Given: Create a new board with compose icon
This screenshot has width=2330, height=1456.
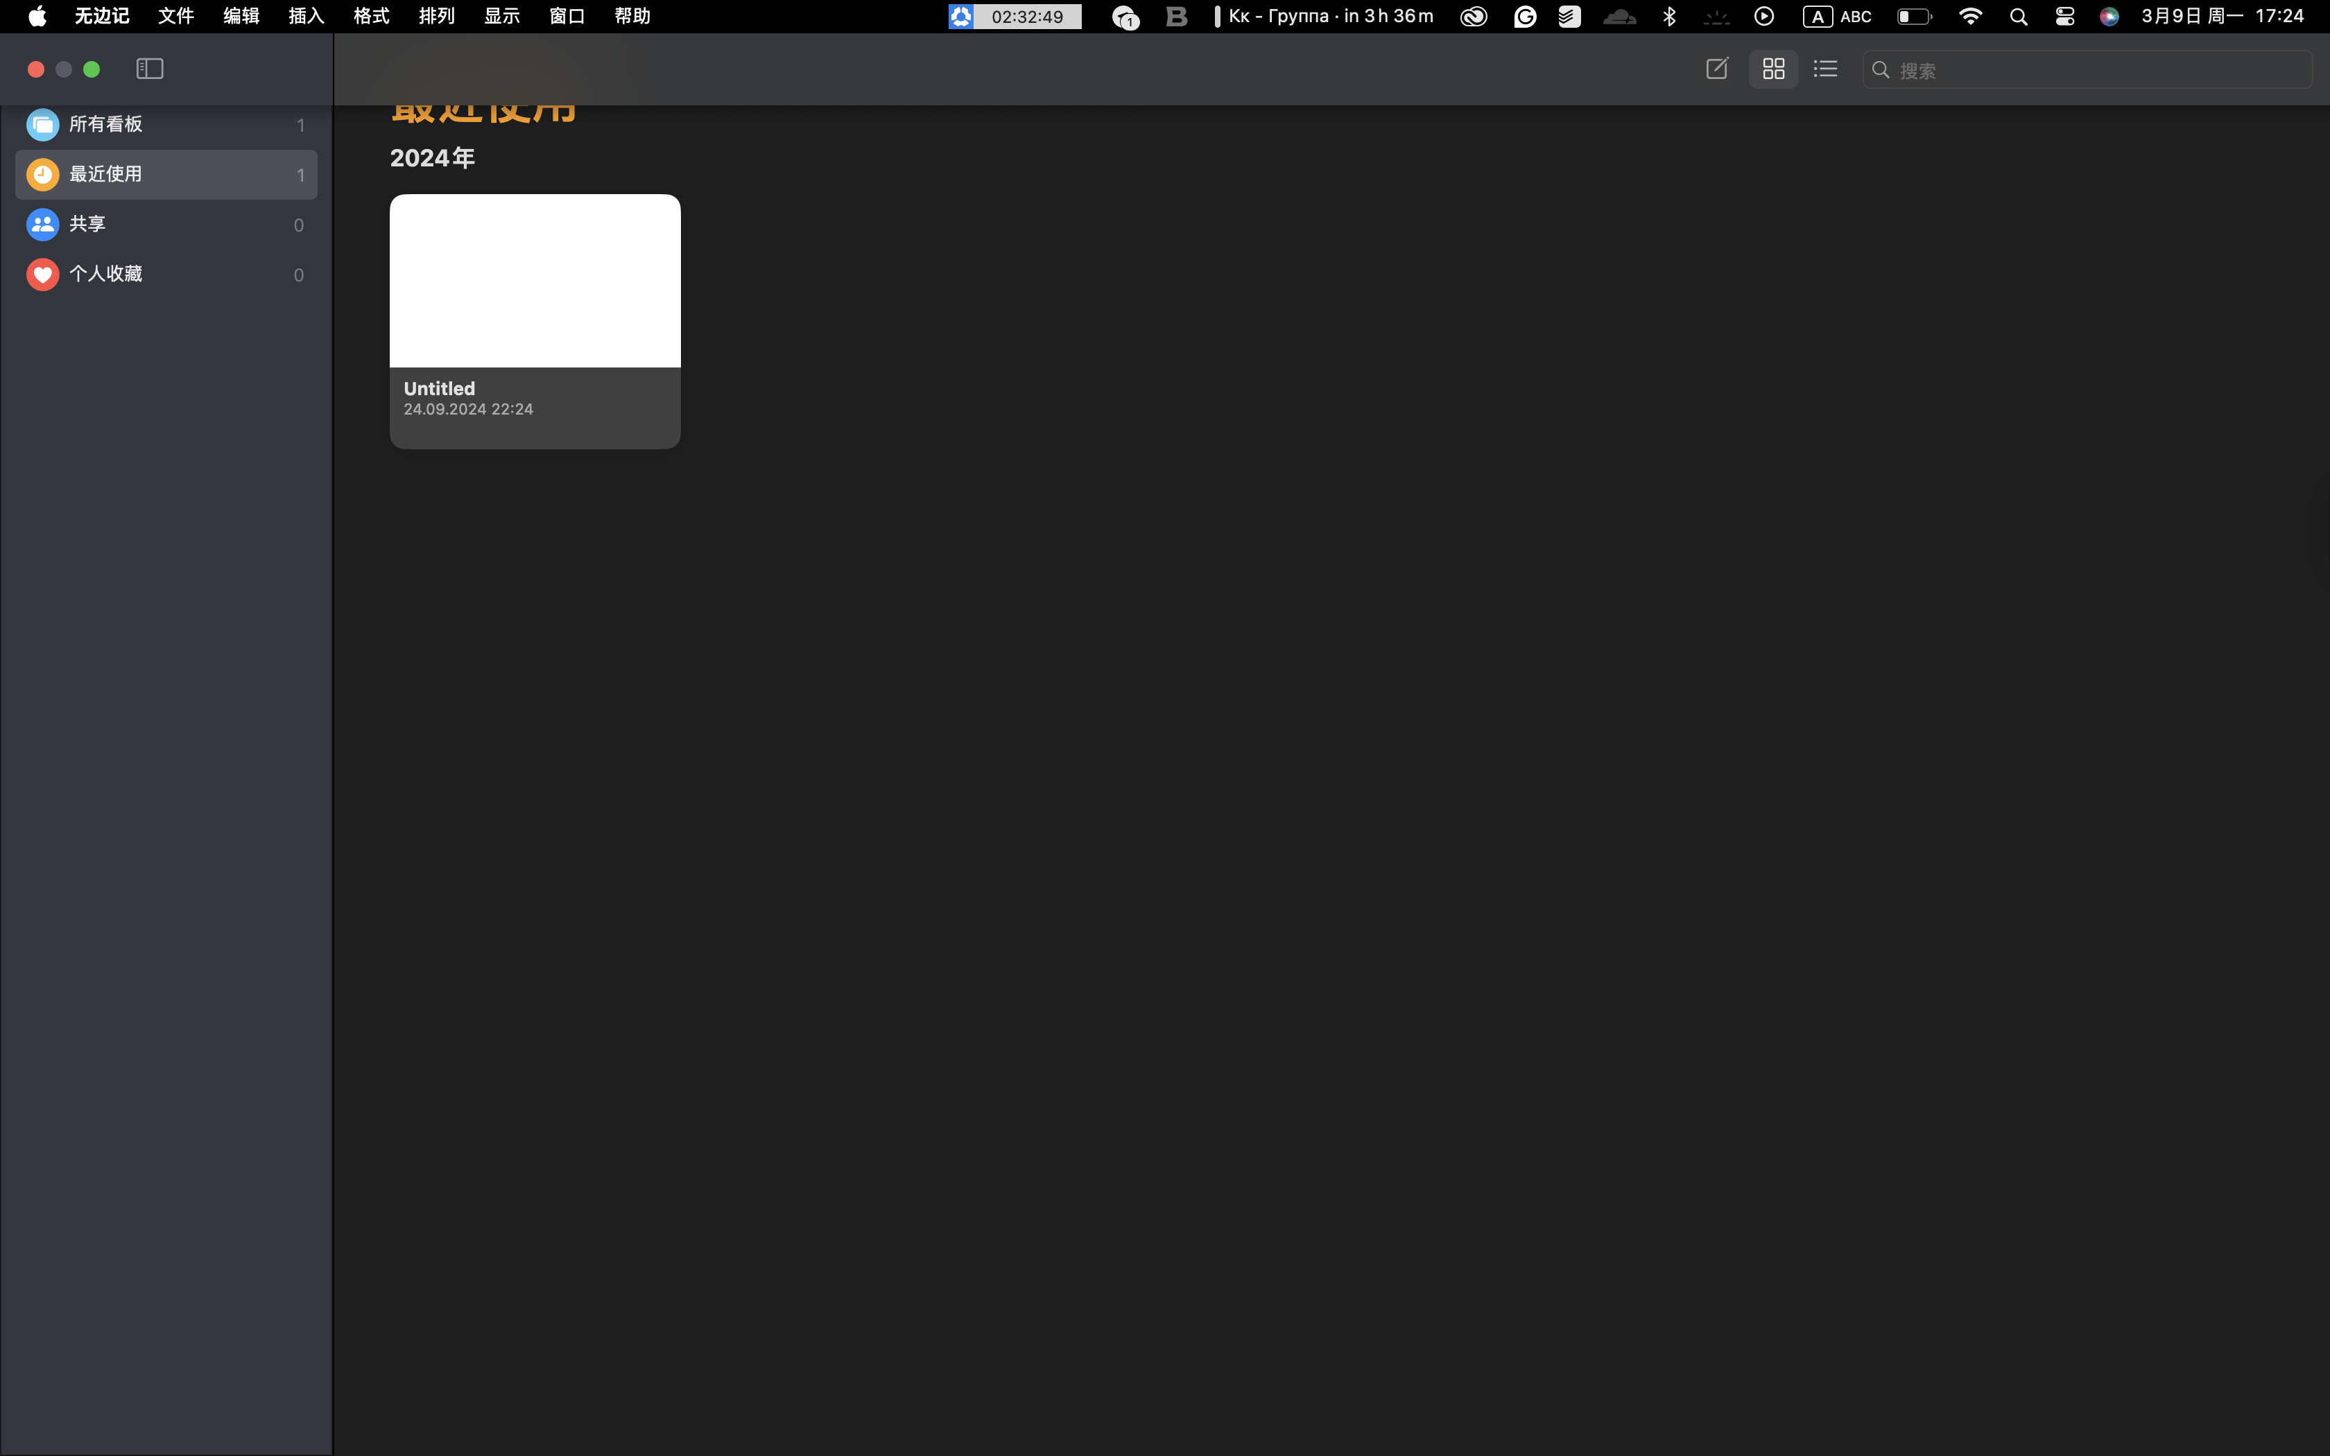Looking at the screenshot, I should (x=1717, y=69).
